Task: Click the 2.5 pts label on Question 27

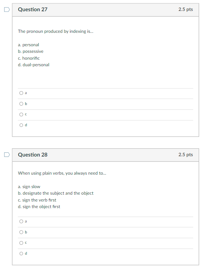Action: 186,9
